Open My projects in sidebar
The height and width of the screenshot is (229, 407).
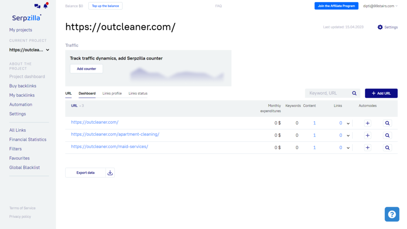[21, 30]
